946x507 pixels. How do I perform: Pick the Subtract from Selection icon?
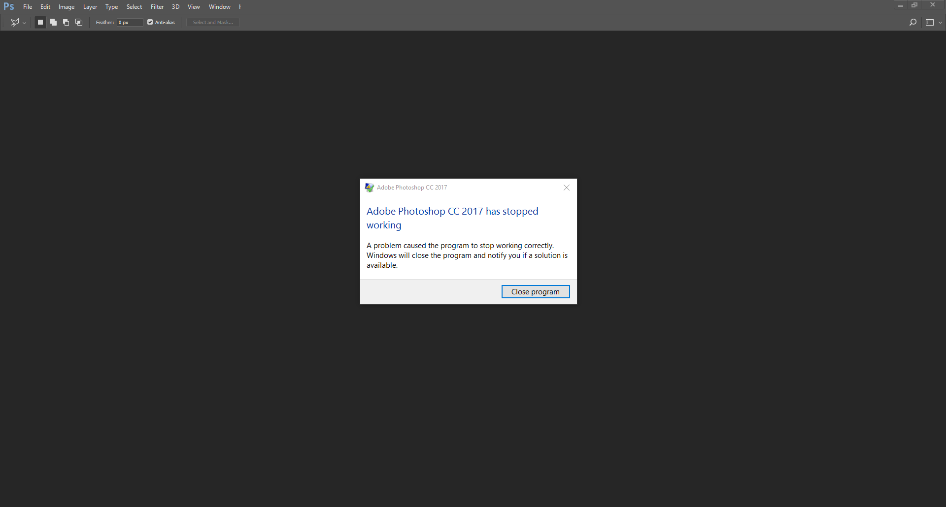click(66, 22)
